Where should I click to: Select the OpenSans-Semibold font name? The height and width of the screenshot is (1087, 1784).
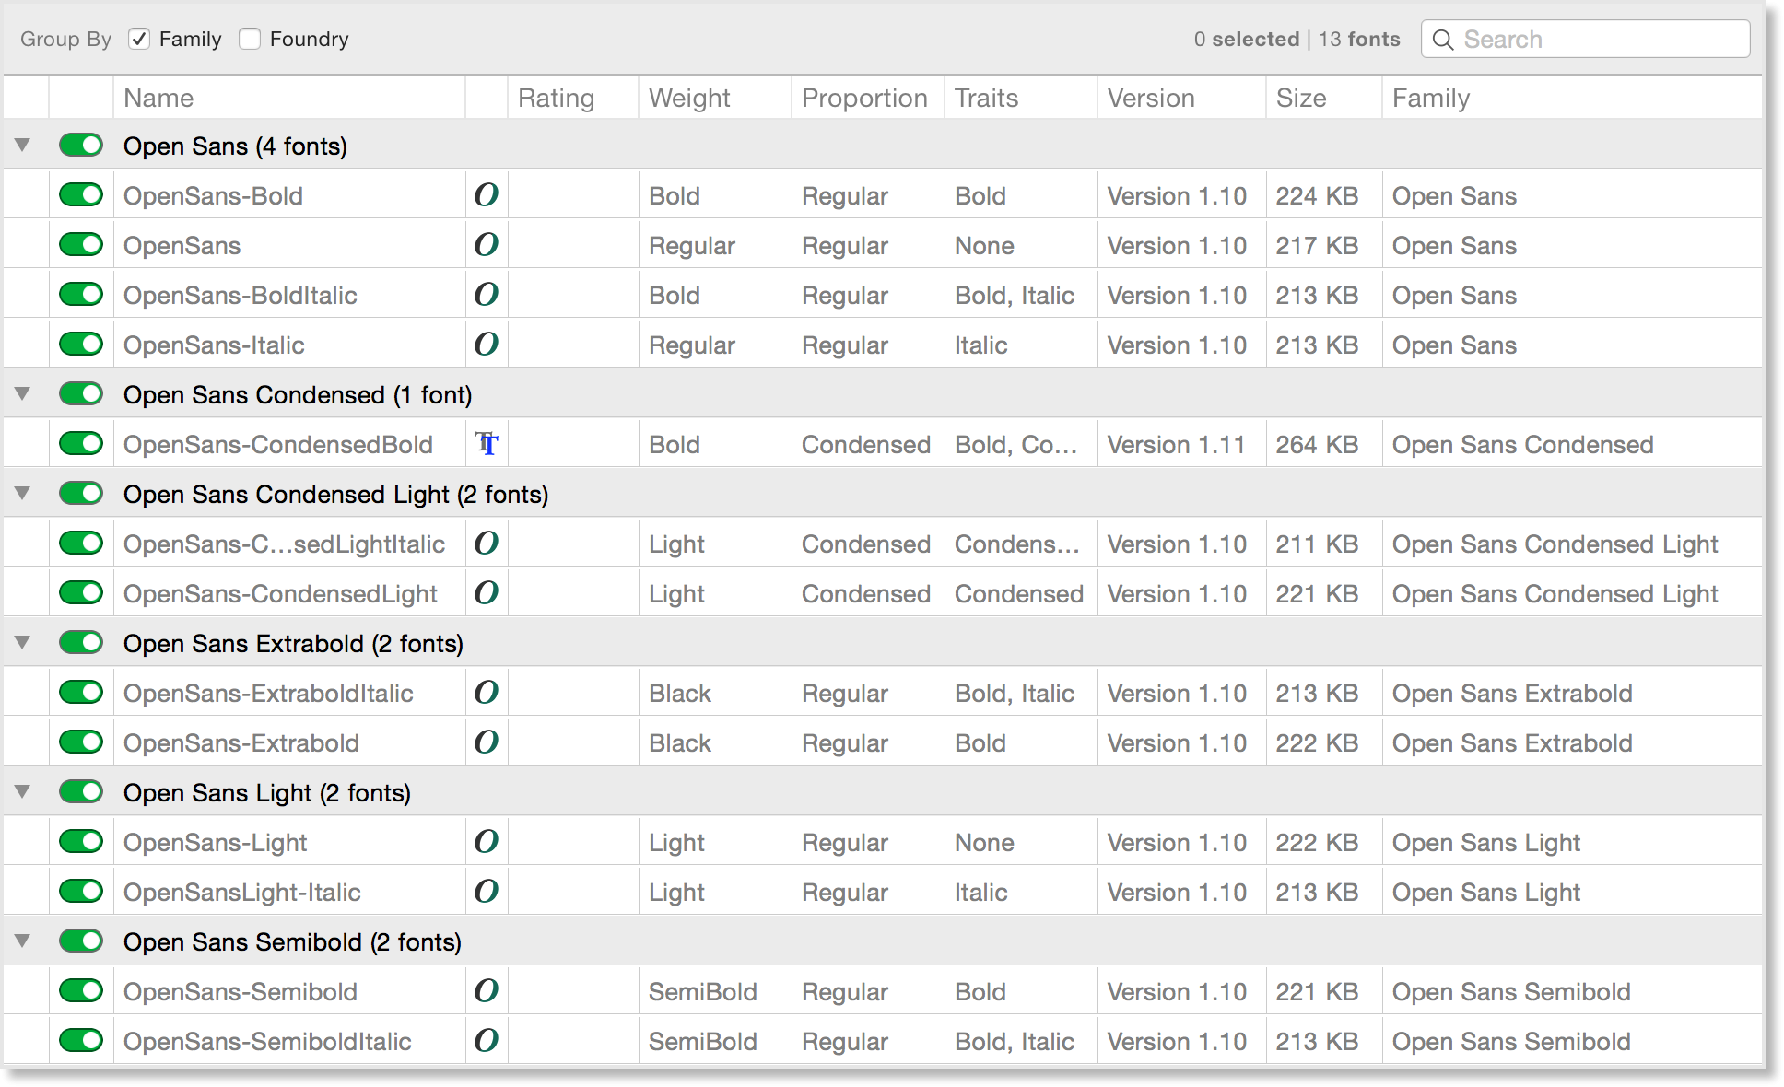tap(241, 992)
